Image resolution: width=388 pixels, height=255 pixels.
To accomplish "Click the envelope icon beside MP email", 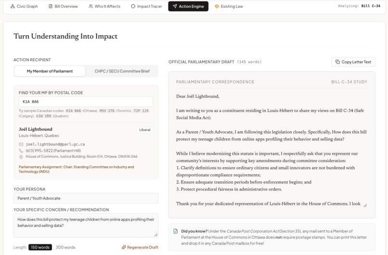I will tap(21, 144).
